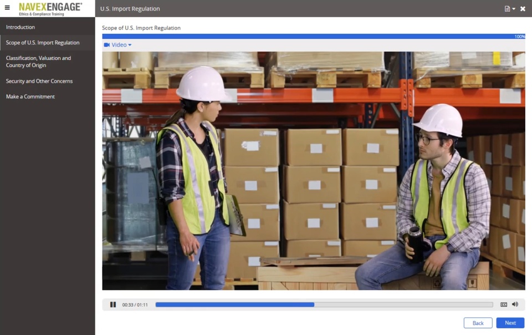
Task: Go to Make a Commitment section
Action: tap(48, 97)
